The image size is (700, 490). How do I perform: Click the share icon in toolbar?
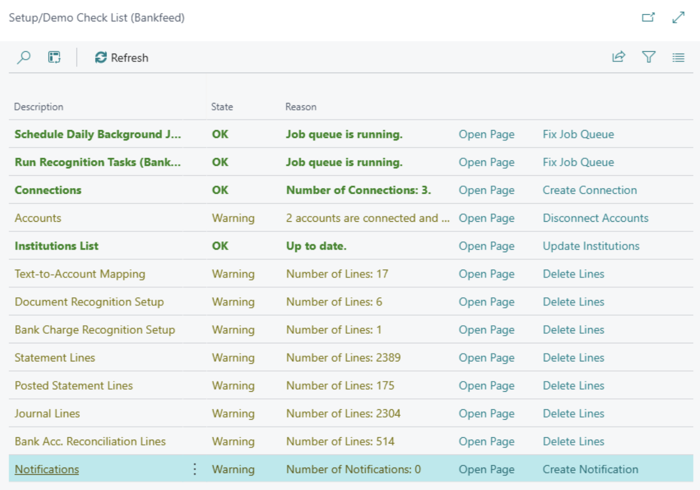pos(618,57)
